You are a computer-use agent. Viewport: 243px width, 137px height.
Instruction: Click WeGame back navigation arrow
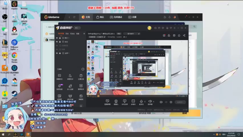point(69,17)
